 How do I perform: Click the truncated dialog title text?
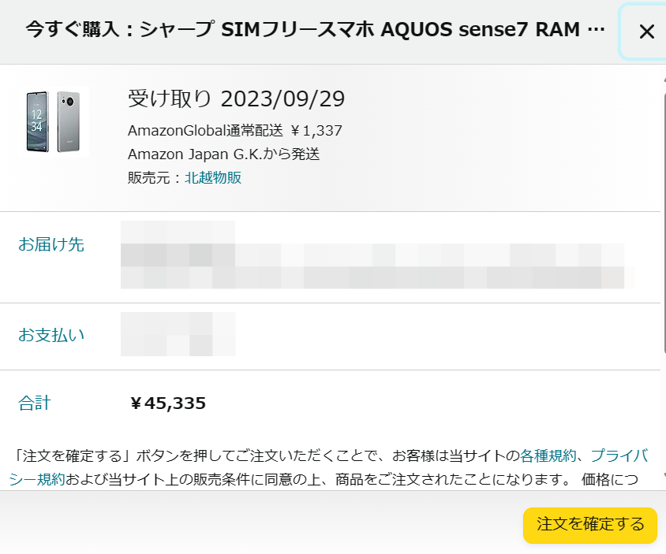point(315,30)
